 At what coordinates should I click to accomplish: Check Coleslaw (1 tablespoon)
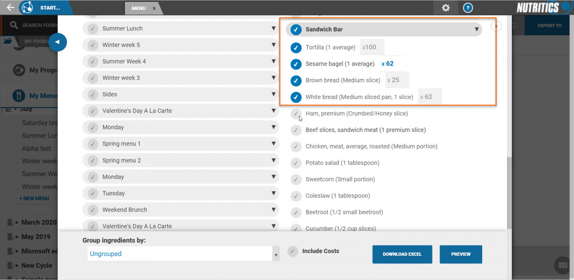click(296, 195)
